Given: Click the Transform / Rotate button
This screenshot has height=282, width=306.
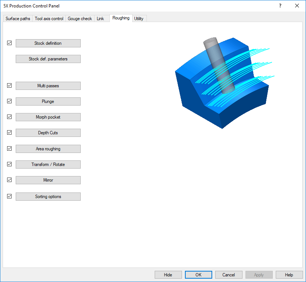Looking at the screenshot, I should click(48, 164).
